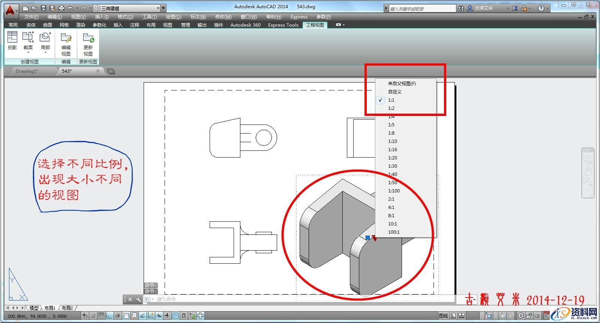Click the blue grip square on isometric view

point(367,237)
